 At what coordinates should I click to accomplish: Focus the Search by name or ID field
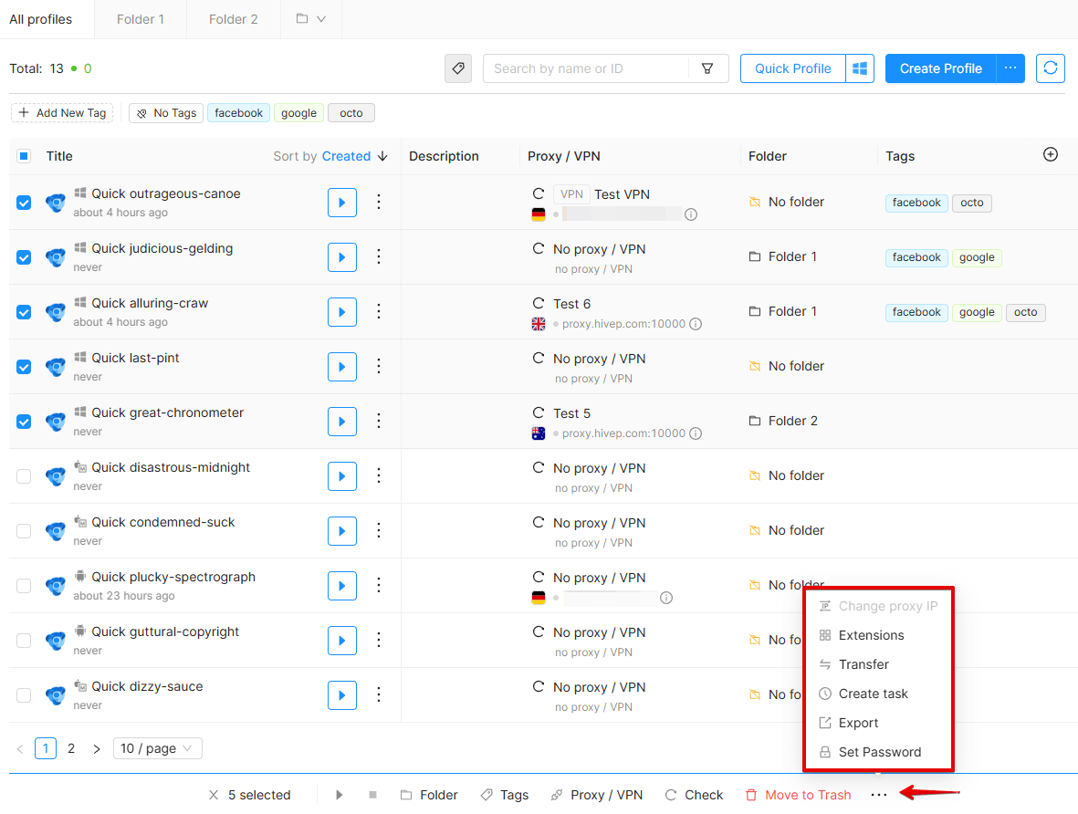coord(588,68)
